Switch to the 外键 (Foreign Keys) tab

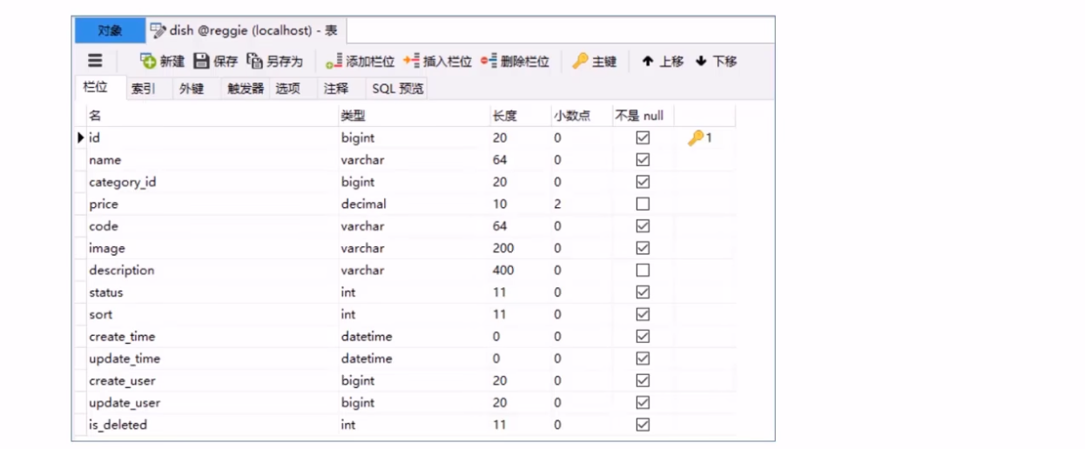click(x=192, y=89)
